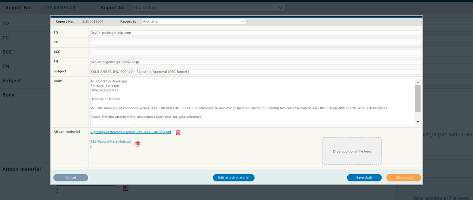This screenshot has height=200, width=473.
Task: Click the 'Fm:Kaiji_Senpaku' line in body
Action: click(105, 86)
